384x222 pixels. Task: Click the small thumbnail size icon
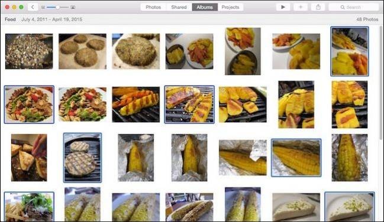[x=43, y=7]
